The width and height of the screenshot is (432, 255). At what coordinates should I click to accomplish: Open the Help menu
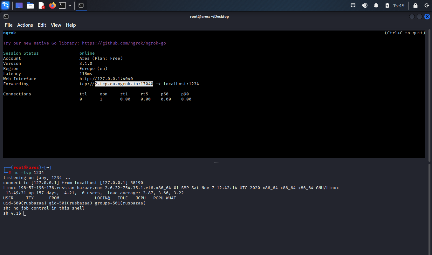(71, 25)
